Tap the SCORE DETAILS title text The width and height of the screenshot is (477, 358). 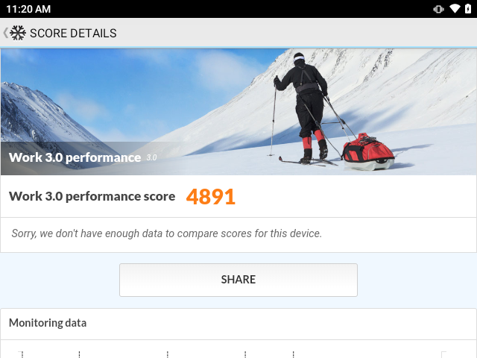pos(73,33)
